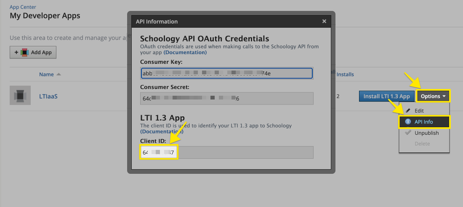Click the Add App puzzle icon
463x207 pixels.
click(24, 52)
